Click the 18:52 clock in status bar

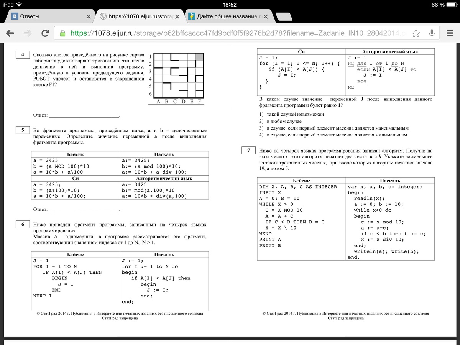[x=230, y=5]
